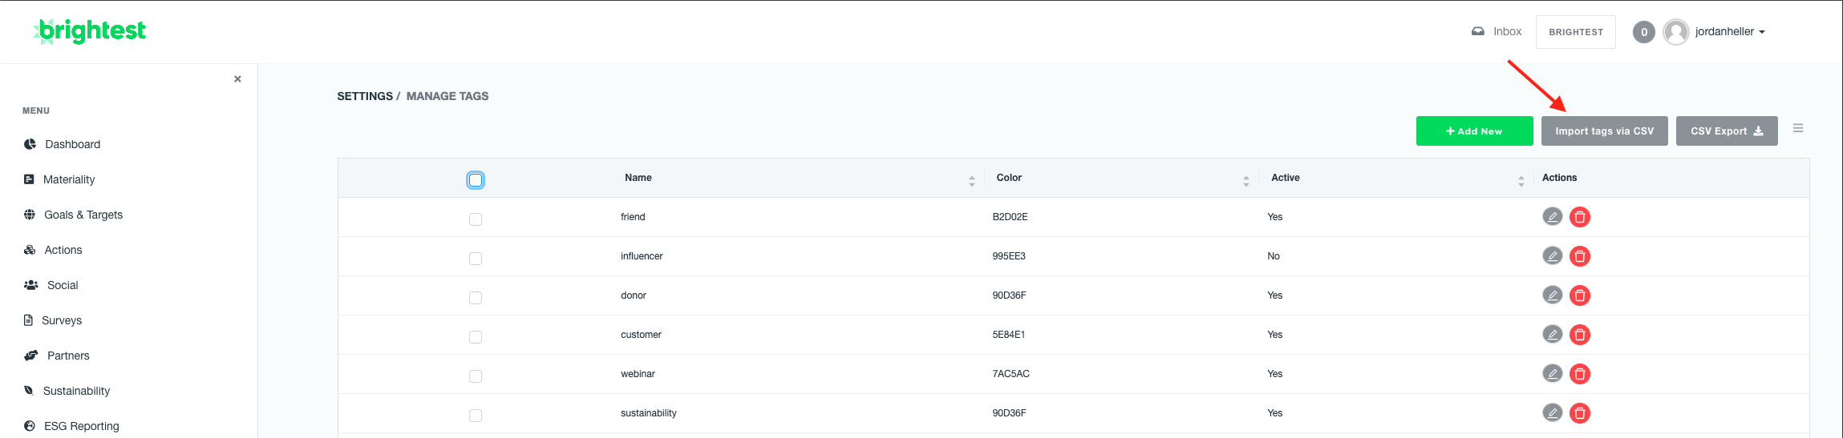
Task: Delete the influencer tag with trash icon
Action: [1579, 256]
